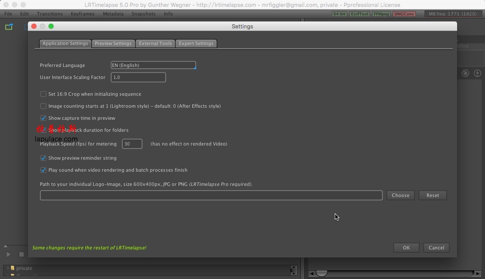Screen dimensions: 485x279
Task: Uncheck Show preview reminder string
Action: [43, 158]
